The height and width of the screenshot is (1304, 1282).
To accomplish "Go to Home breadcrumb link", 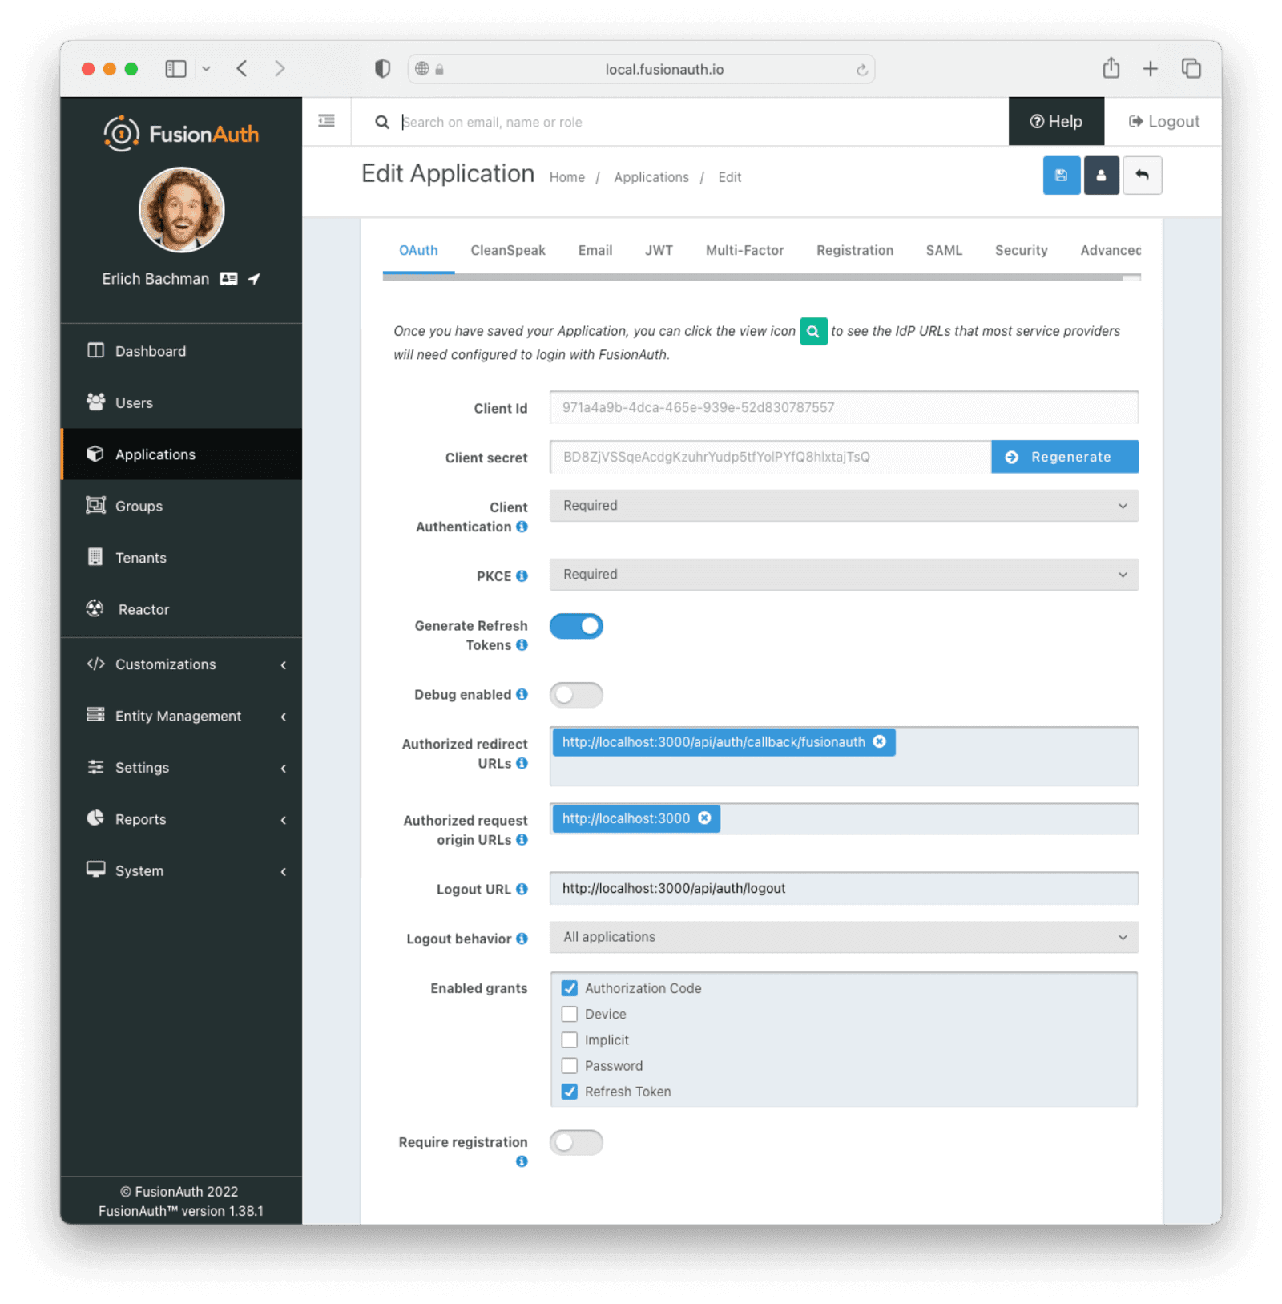I will (x=567, y=177).
